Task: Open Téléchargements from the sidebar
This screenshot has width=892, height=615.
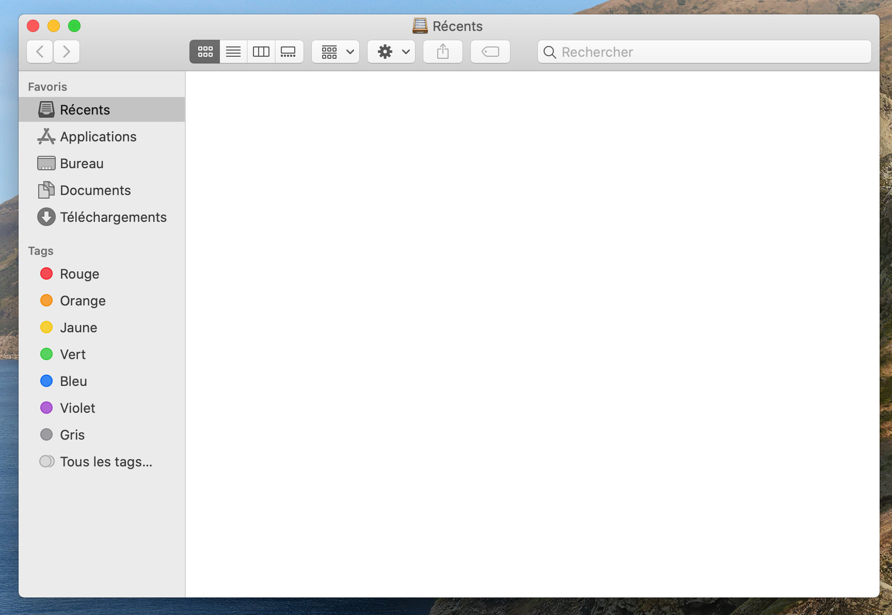Action: point(113,217)
